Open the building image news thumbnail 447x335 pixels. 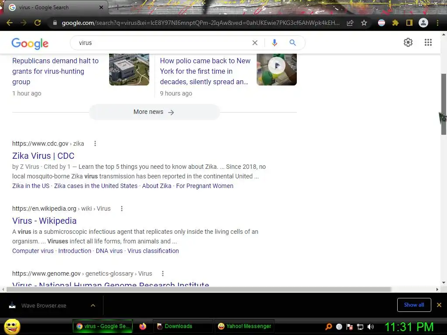[x=129, y=69]
